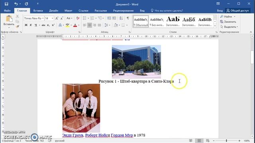Click Заменить replace button

(228, 21)
